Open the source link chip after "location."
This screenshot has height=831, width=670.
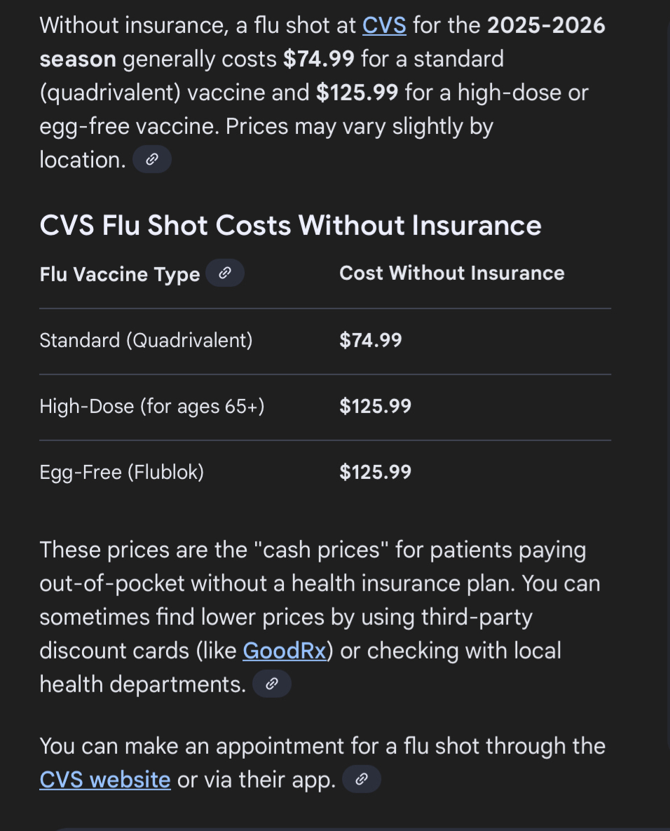[152, 160]
